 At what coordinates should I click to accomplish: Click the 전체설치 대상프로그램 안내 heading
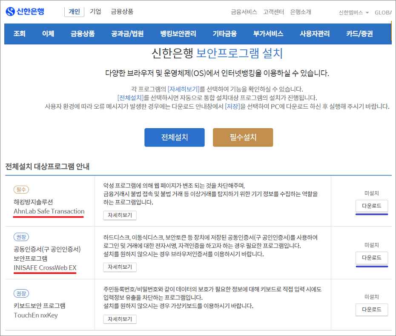(48, 167)
